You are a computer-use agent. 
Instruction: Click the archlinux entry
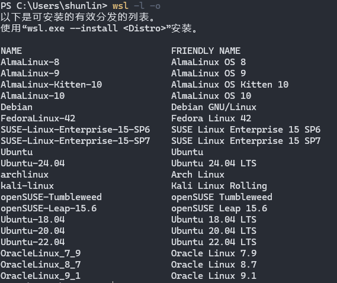[24, 175]
